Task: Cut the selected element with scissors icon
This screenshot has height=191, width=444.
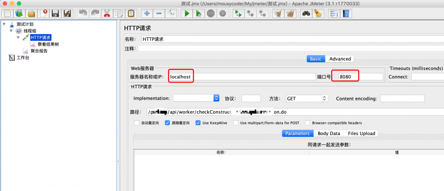Action: (107, 13)
